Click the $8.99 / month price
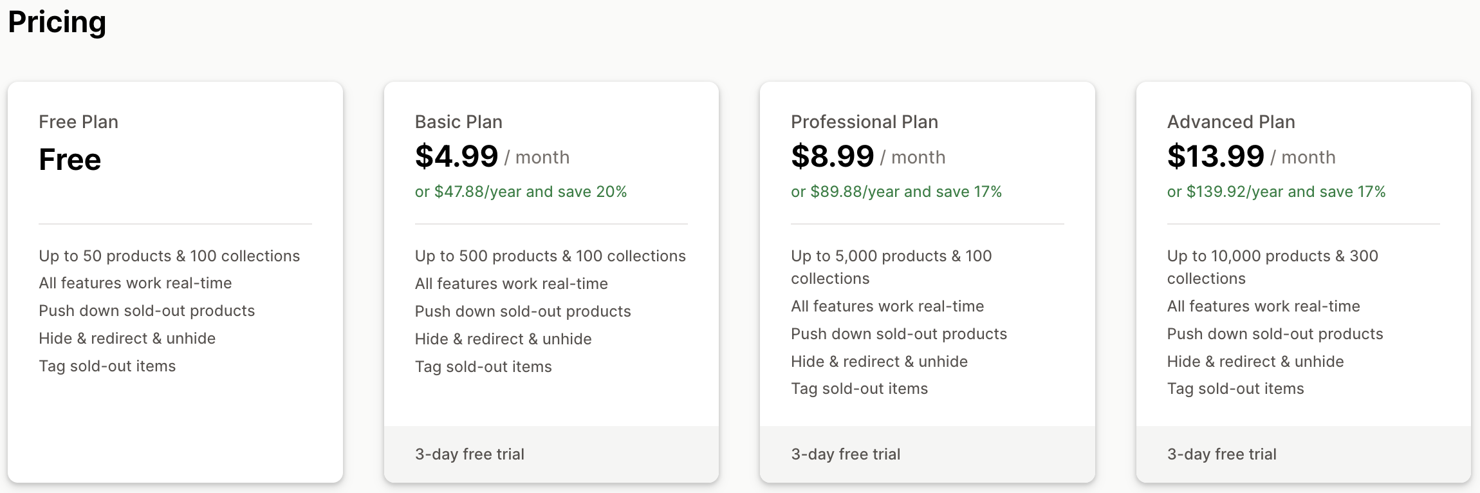This screenshot has width=1480, height=493. [x=868, y=156]
